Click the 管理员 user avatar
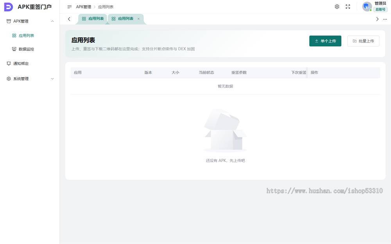 point(367,7)
